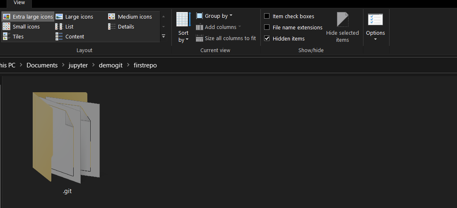457x208 pixels.
Task: Expand the Group by menu
Action: [x=214, y=16]
